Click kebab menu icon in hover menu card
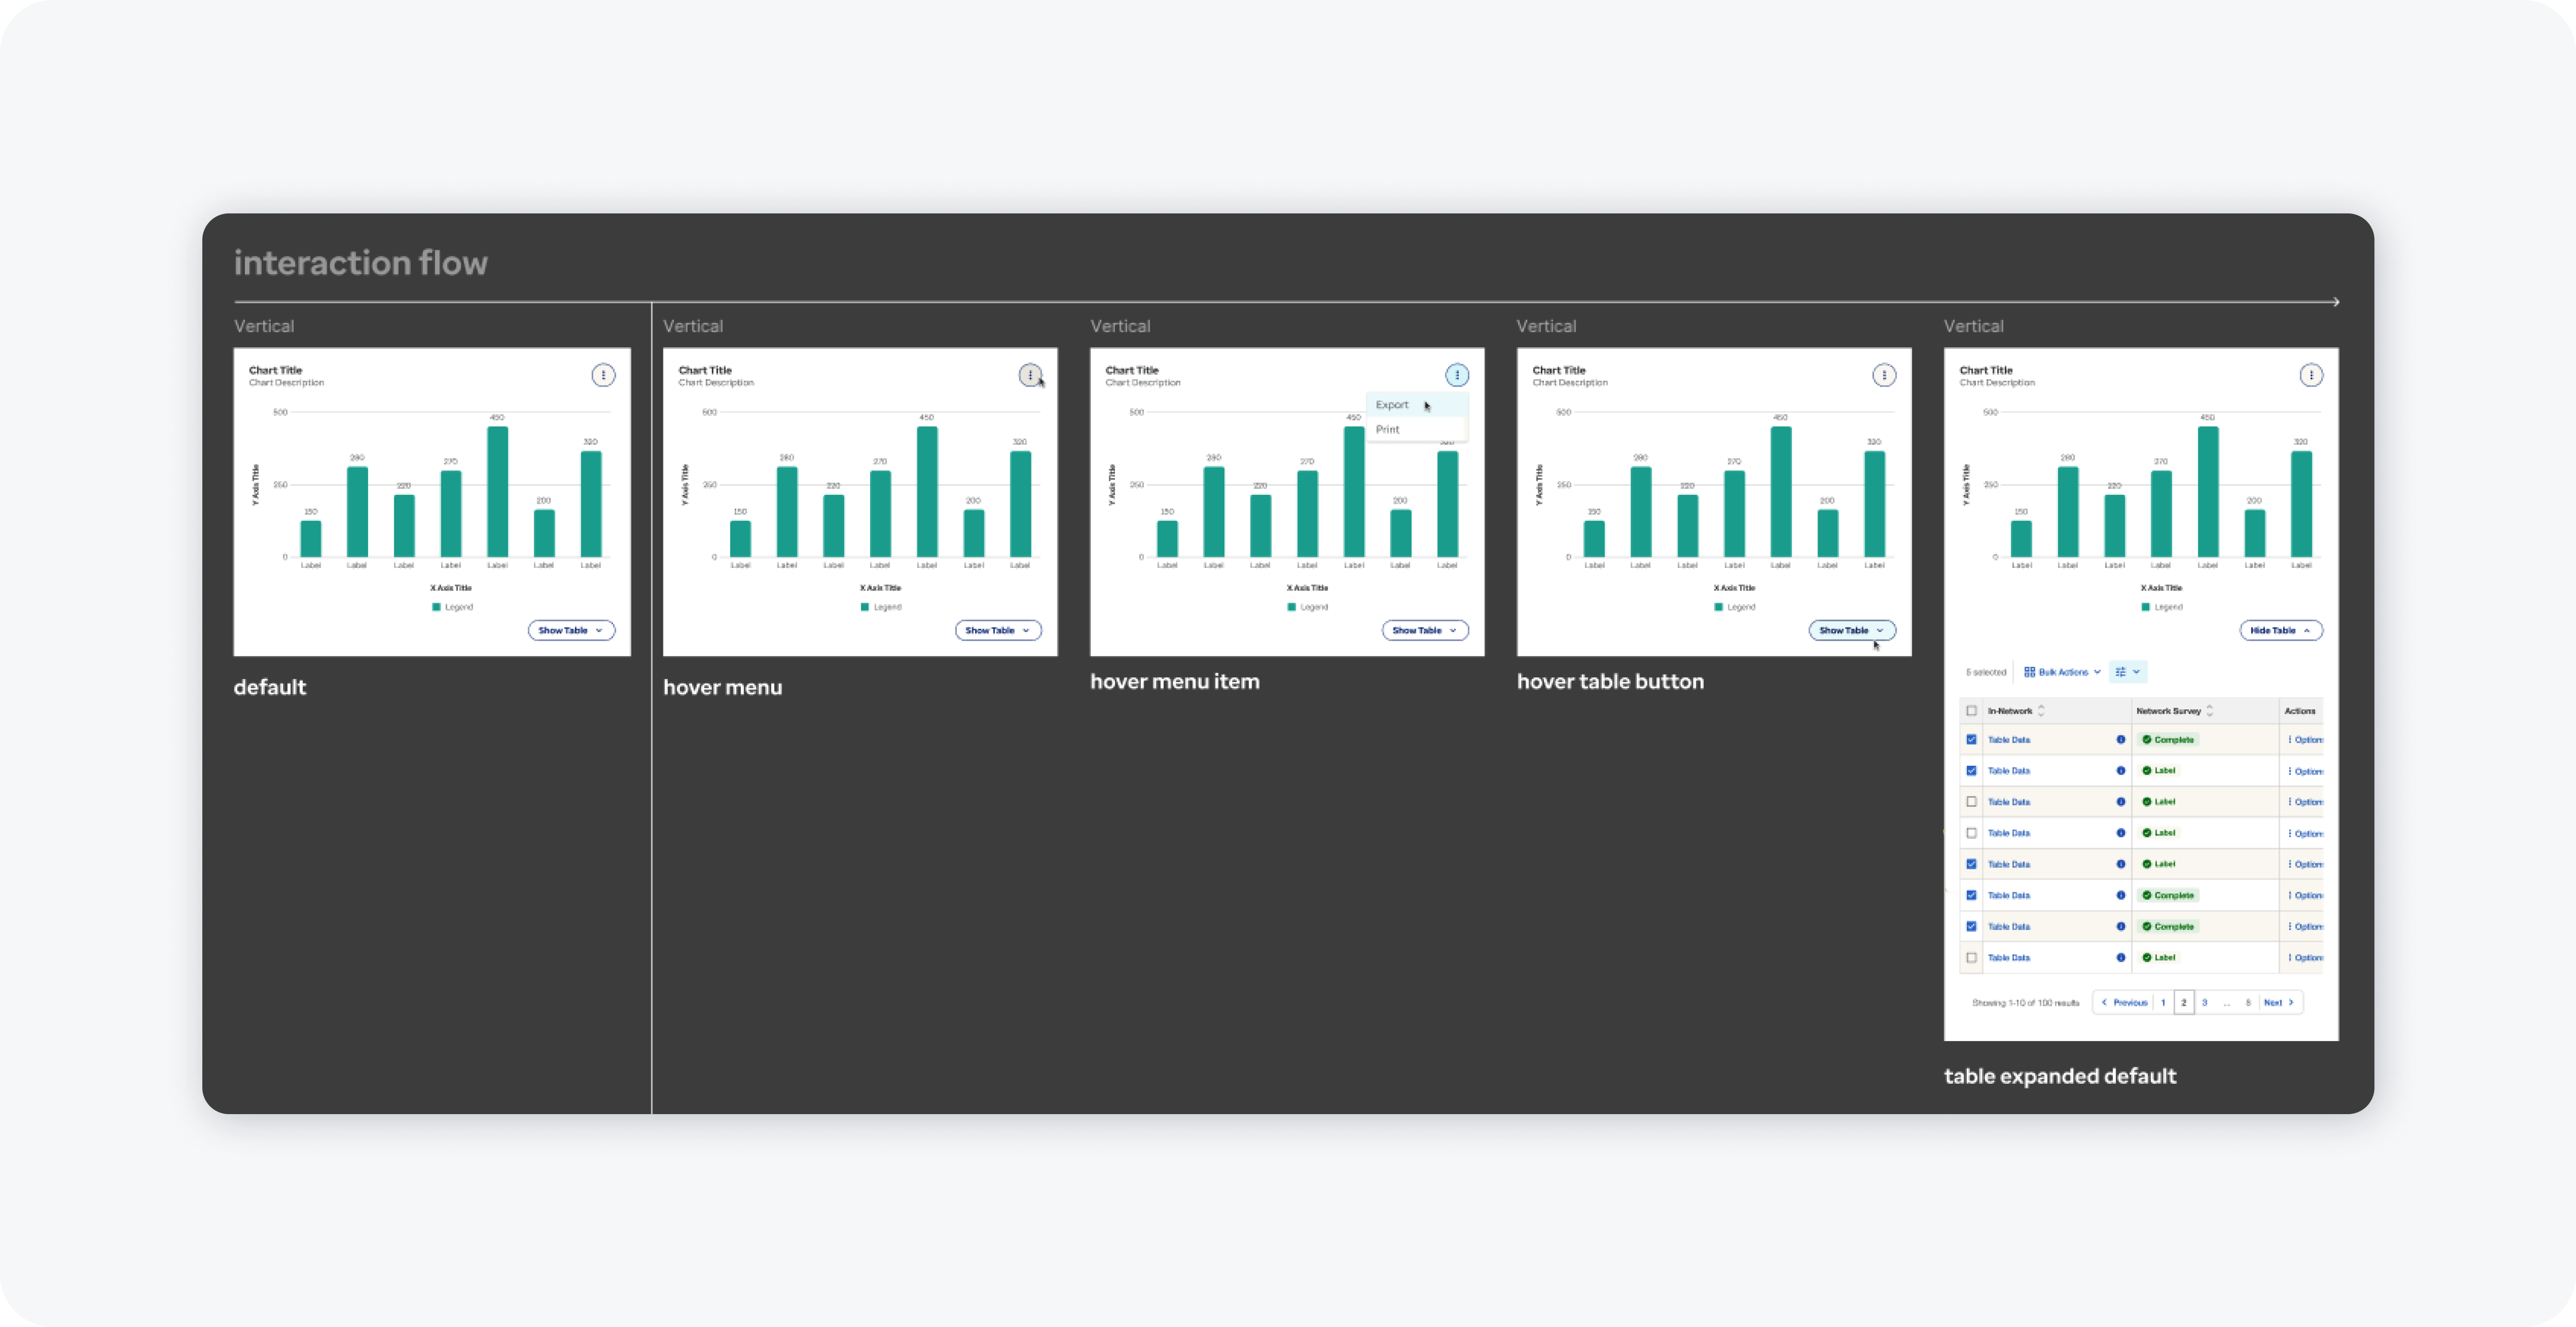Screen dimensions: 2576x1327 click(x=1030, y=375)
